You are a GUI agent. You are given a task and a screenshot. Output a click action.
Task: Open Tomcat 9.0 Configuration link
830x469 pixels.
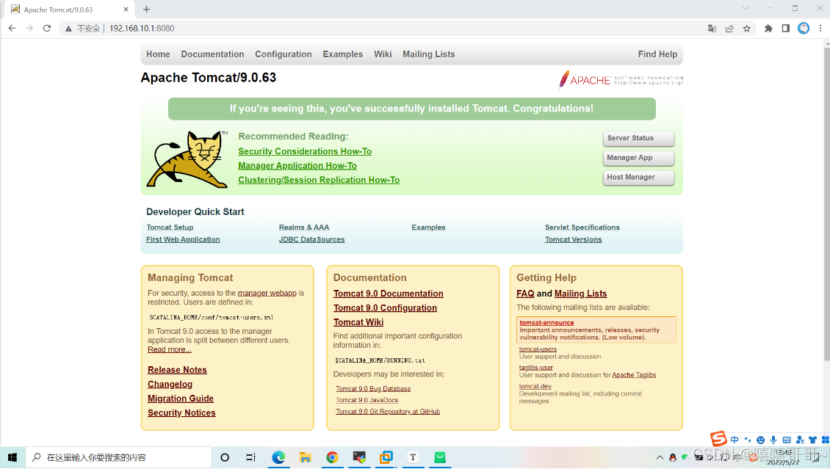point(386,308)
